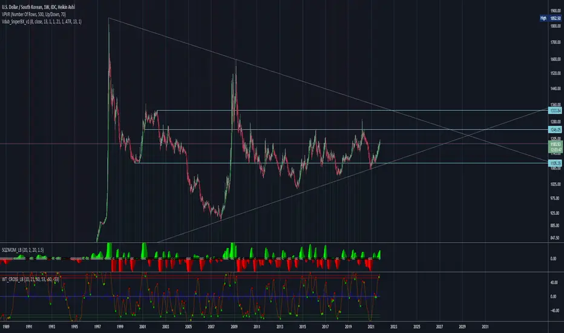Click 40.00 on the WT_CROSS scale
Screen dimensions: 564x333
[x=554, y=283]
